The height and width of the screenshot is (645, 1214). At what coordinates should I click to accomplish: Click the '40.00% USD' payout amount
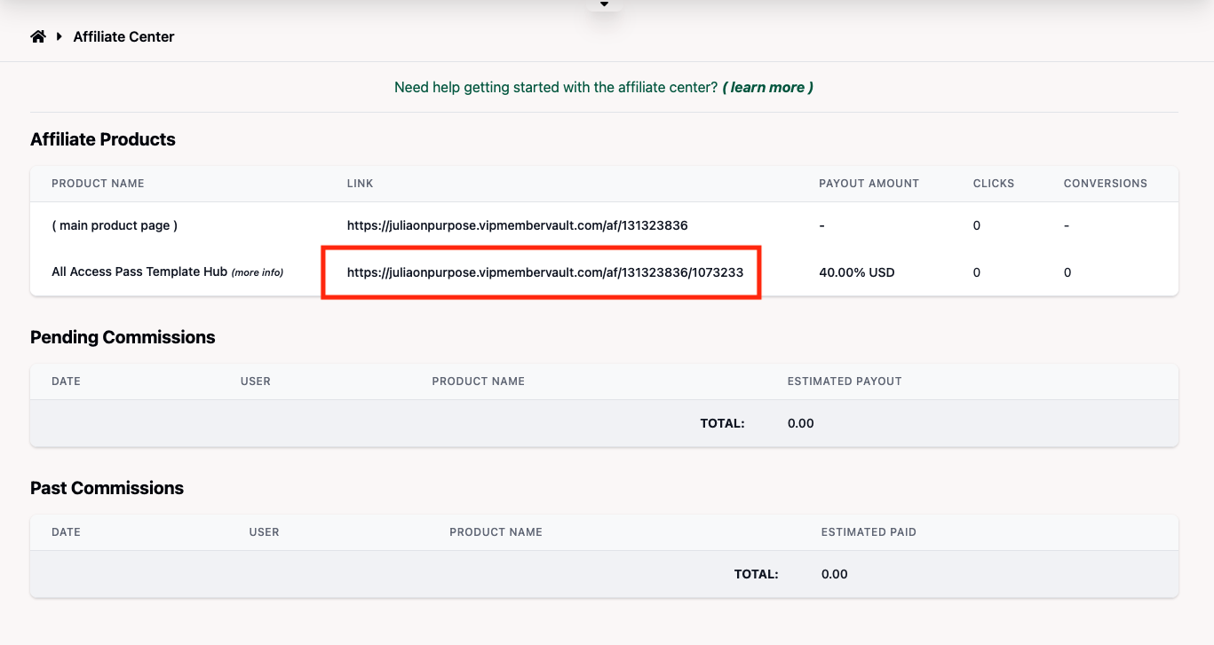tap(857, 272)
